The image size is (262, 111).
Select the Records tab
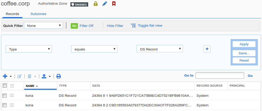tap(12, 14)
